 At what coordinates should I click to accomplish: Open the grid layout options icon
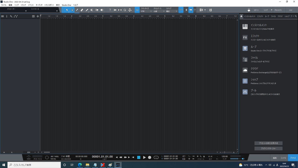[x=201, y=10]
